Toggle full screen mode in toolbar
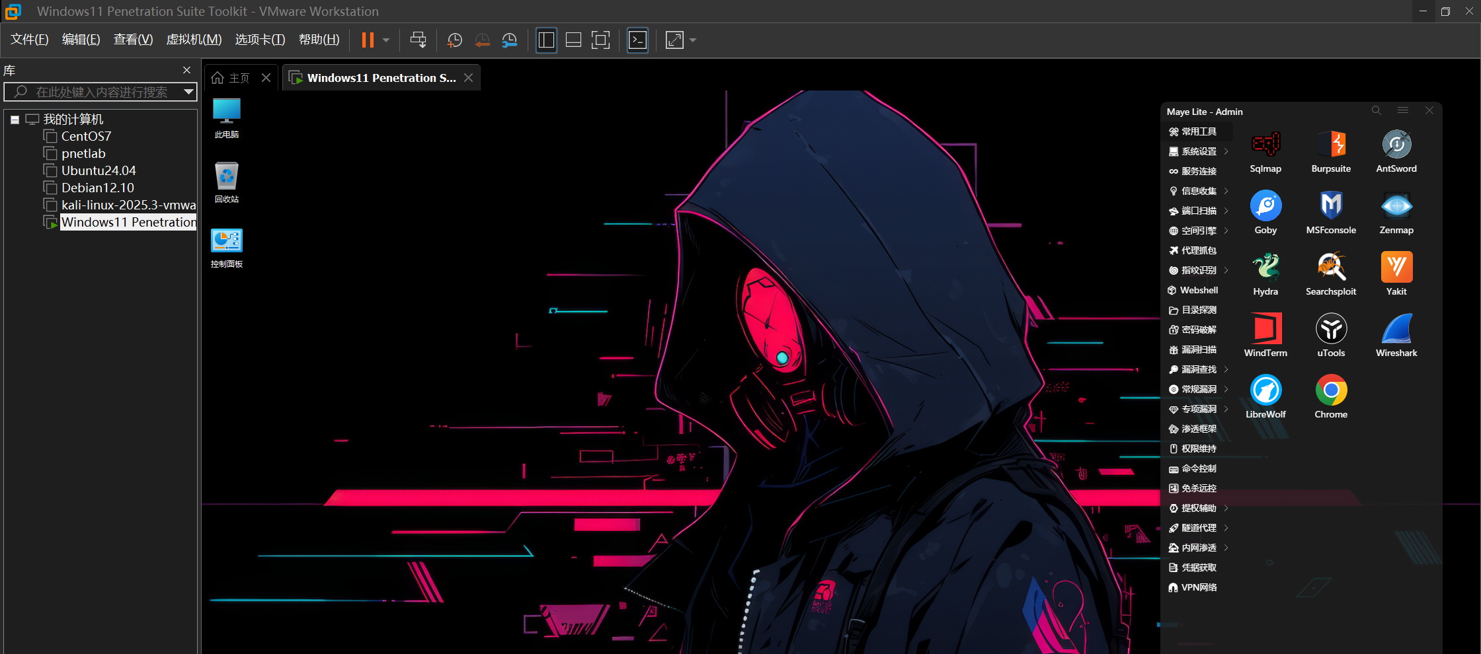 pos(600,40)
